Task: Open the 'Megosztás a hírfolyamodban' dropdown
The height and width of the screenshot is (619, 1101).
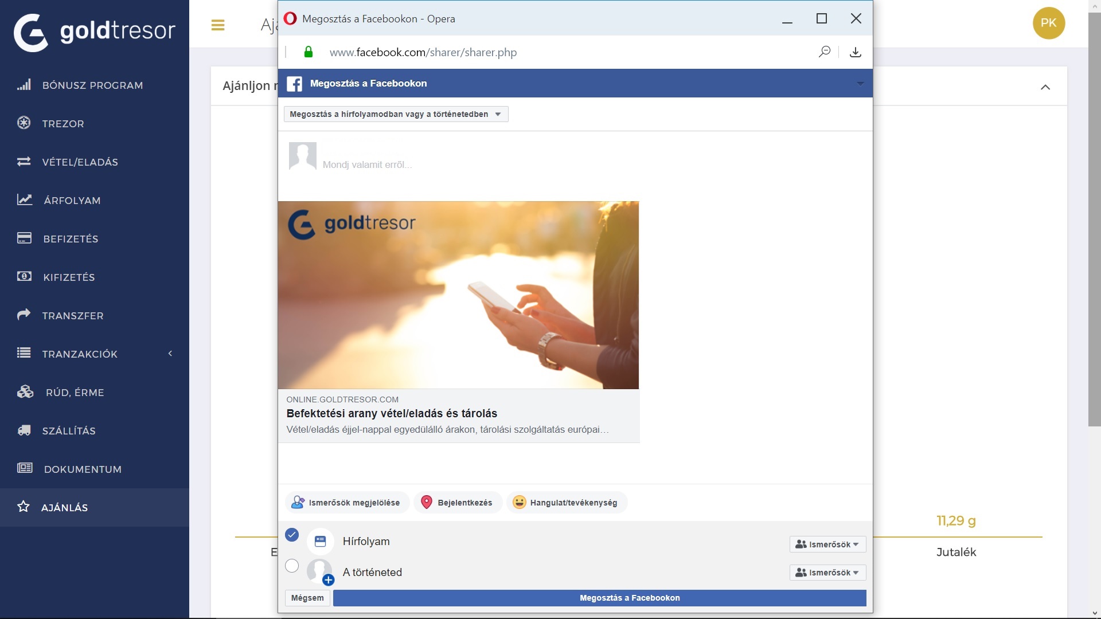Action: click(396, 114)
